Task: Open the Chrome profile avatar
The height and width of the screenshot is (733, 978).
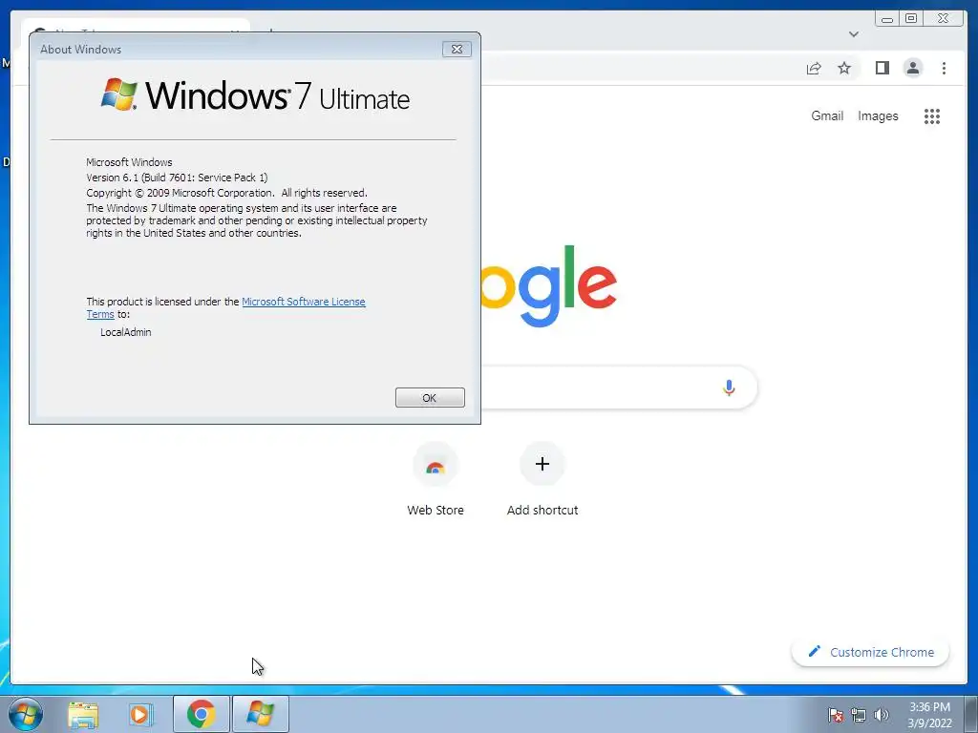Action: tap(912, 68)
